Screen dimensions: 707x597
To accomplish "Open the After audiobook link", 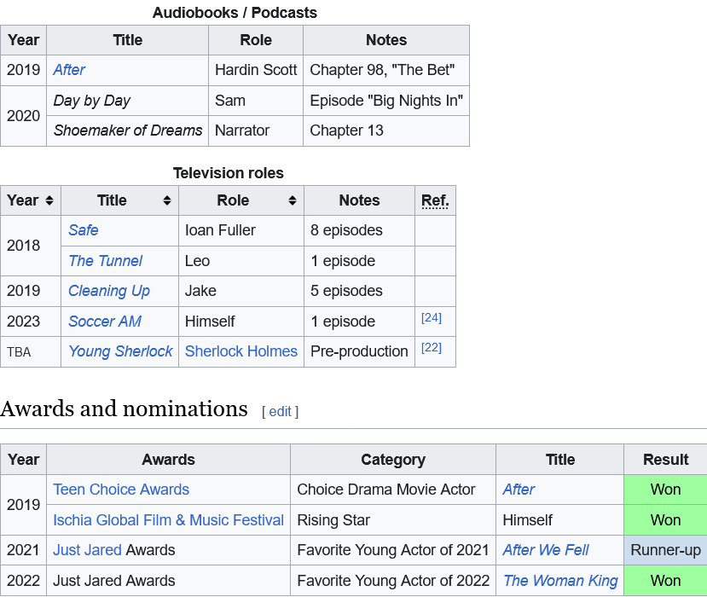I will pos(69,70).
